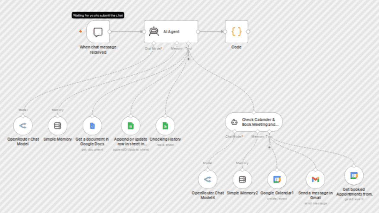Click the Memory connector on AI Agent
The height and width of the screenshot is (213, 379).
point(177,43)
